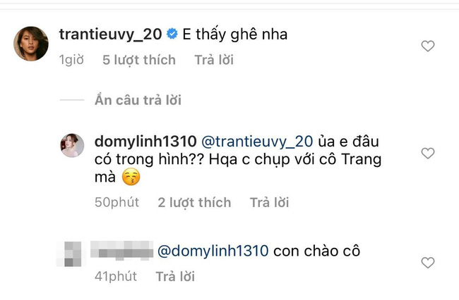Like trantieuvy_20's comment with the heart
Screen dimensions: 459x300
(427, 46)
